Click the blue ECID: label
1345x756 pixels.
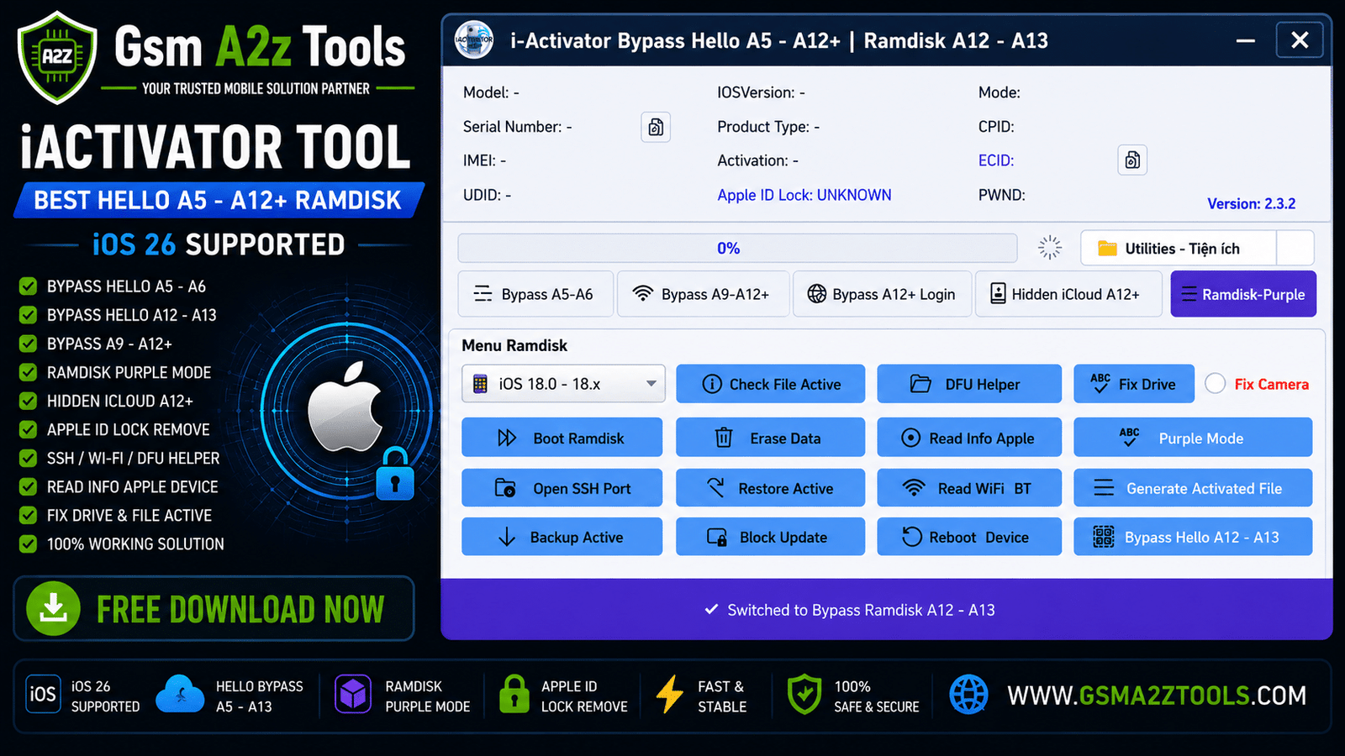click(x=996, y=160)
